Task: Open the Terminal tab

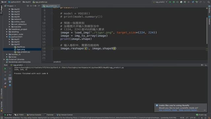Action: coord(49,115)
